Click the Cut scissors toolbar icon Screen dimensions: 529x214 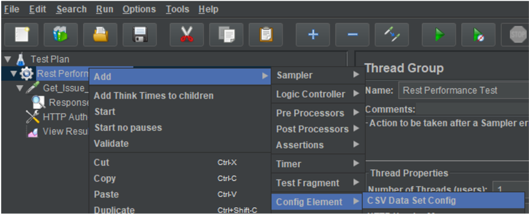coord(186,34)
